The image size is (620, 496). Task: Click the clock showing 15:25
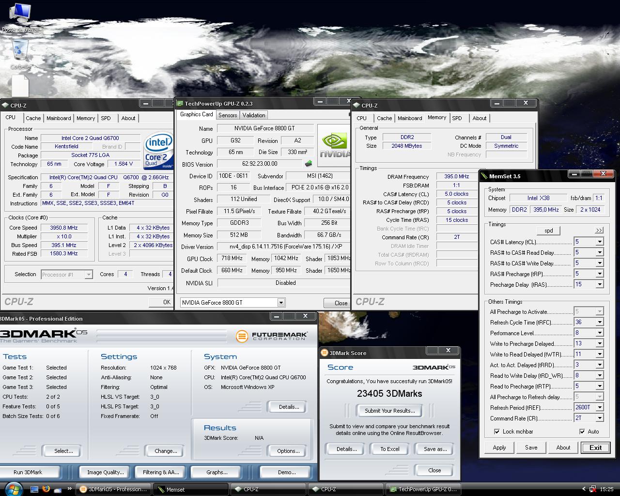(606, 489)
